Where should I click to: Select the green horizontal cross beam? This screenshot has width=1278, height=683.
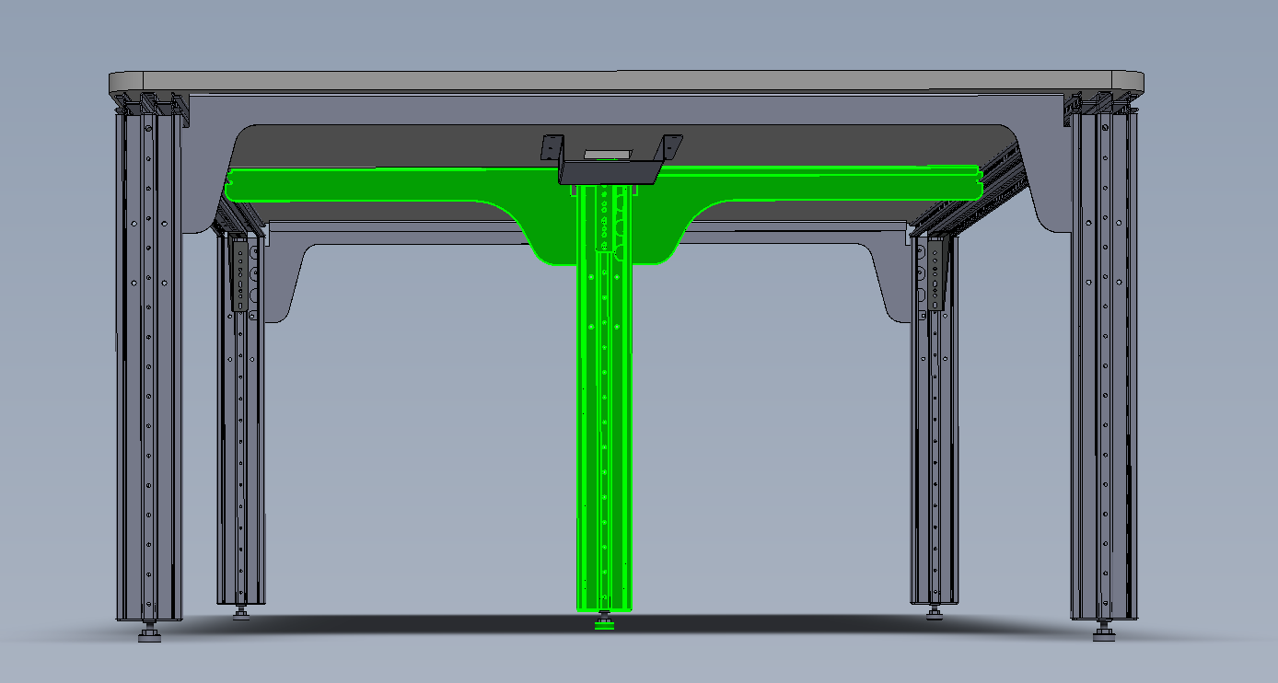tap(387, 184)
